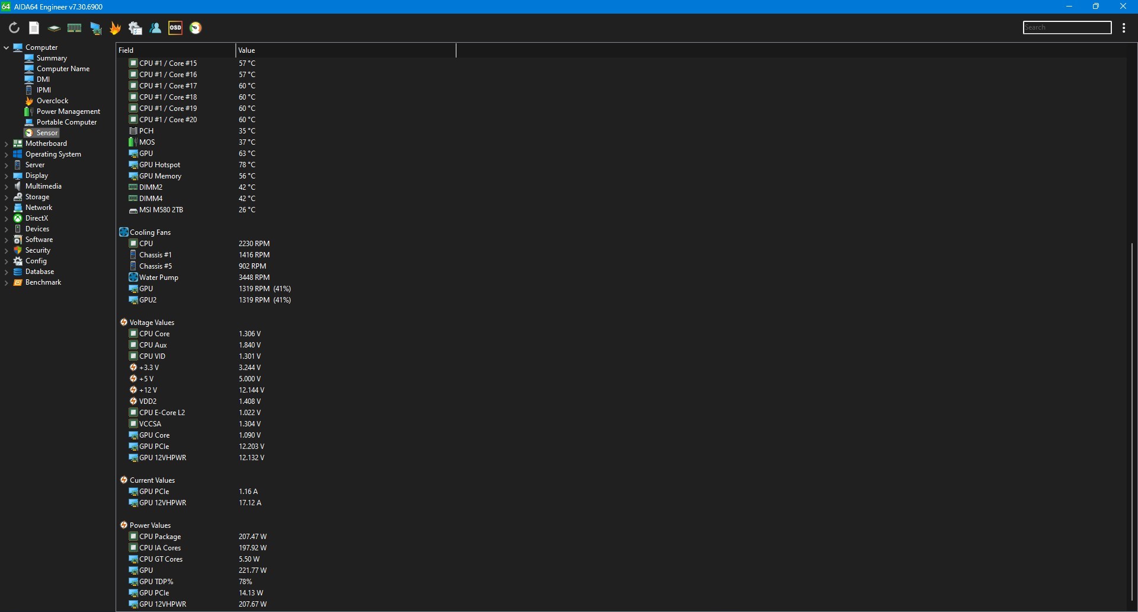The width and height of the screenshot is (1138, 612).
Task: Expand the Software tree node
Action: click(x=6, y=240)
